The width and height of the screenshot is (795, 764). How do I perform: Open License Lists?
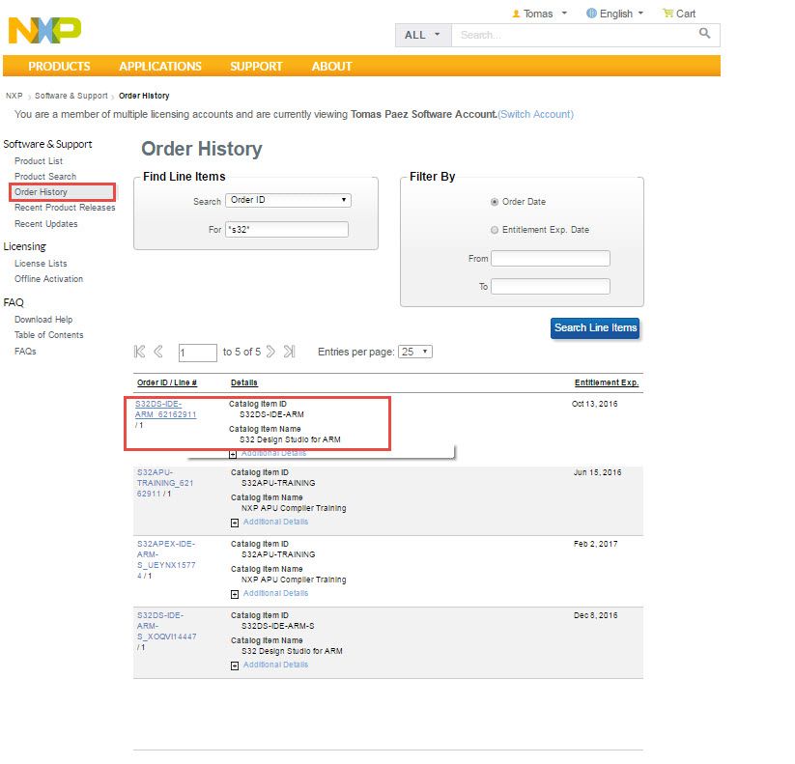[41, 264]
